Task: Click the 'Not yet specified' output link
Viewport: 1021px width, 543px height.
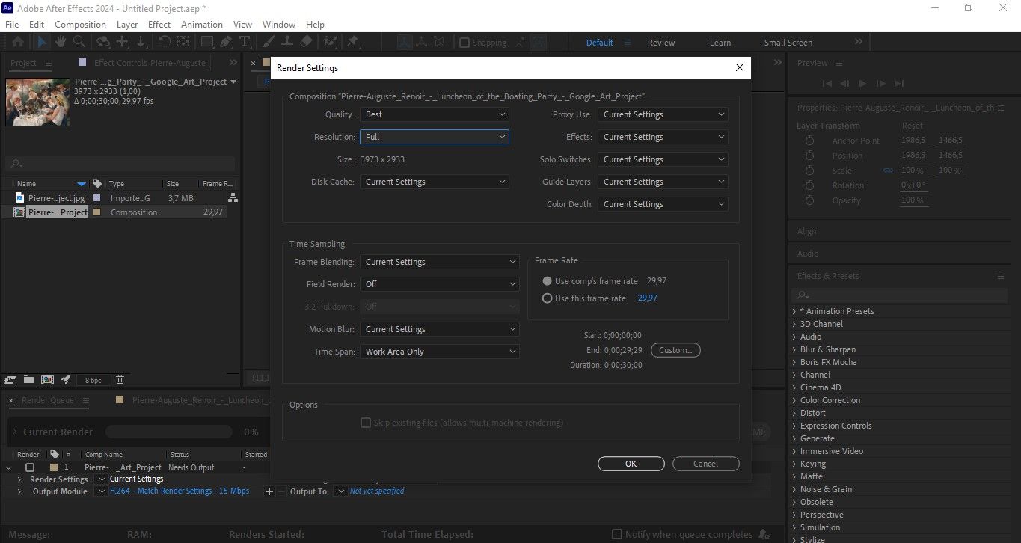Action: tap(376, 491)
